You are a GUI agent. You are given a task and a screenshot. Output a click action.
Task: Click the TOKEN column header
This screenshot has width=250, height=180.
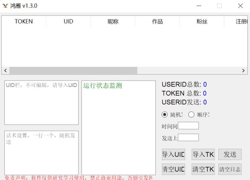(24, 22)
